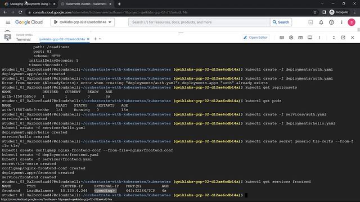Click 'service/frontend created' output line
This screenshot has height=202, width=360.
coord(29,177)
